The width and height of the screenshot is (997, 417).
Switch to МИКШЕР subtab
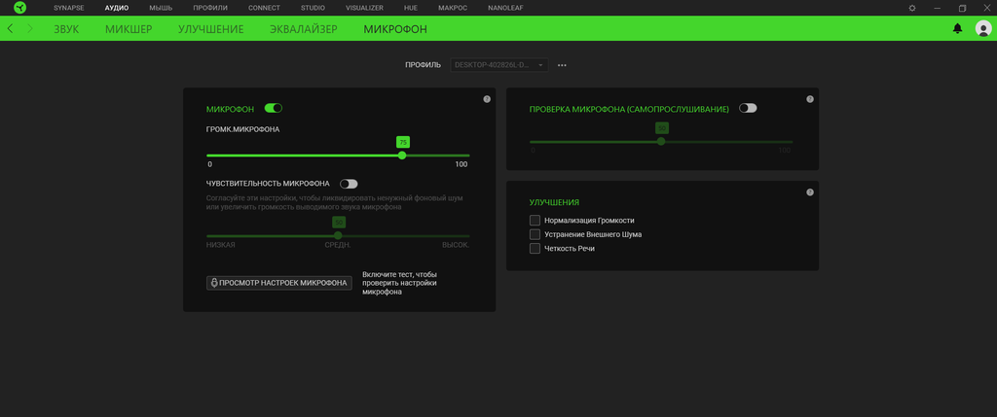click(x=129, y=29)
